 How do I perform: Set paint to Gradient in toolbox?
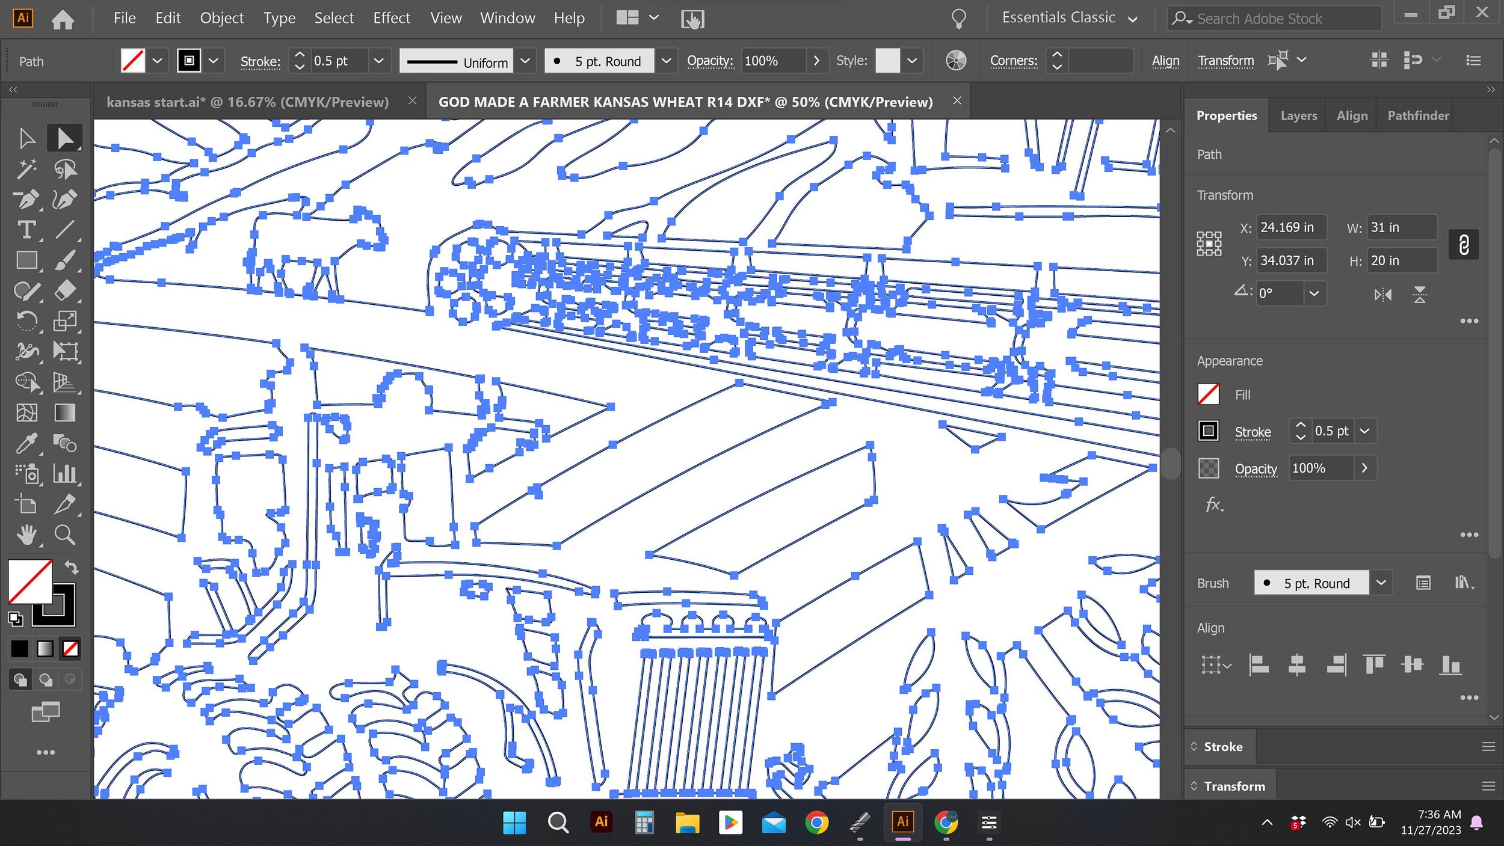click(45, 649)
